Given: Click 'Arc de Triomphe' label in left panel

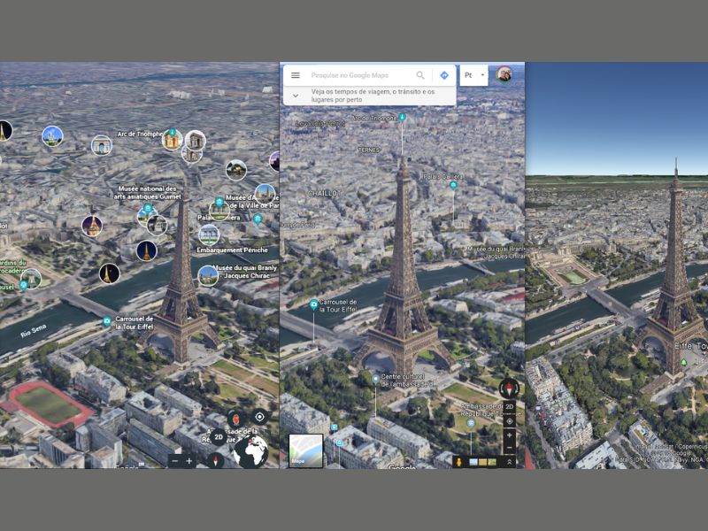Looking at the screenshot, I should pyautogui.click(x=140, y=135).
